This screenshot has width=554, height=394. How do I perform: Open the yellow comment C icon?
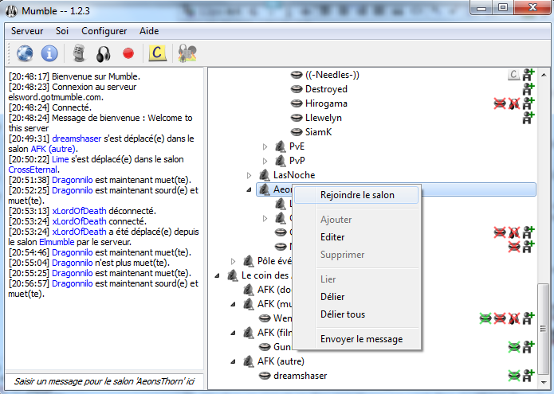click(157, 53)
